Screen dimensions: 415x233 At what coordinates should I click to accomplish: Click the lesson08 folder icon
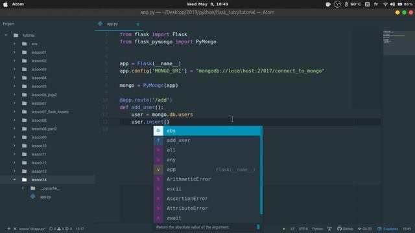(25, 120)
